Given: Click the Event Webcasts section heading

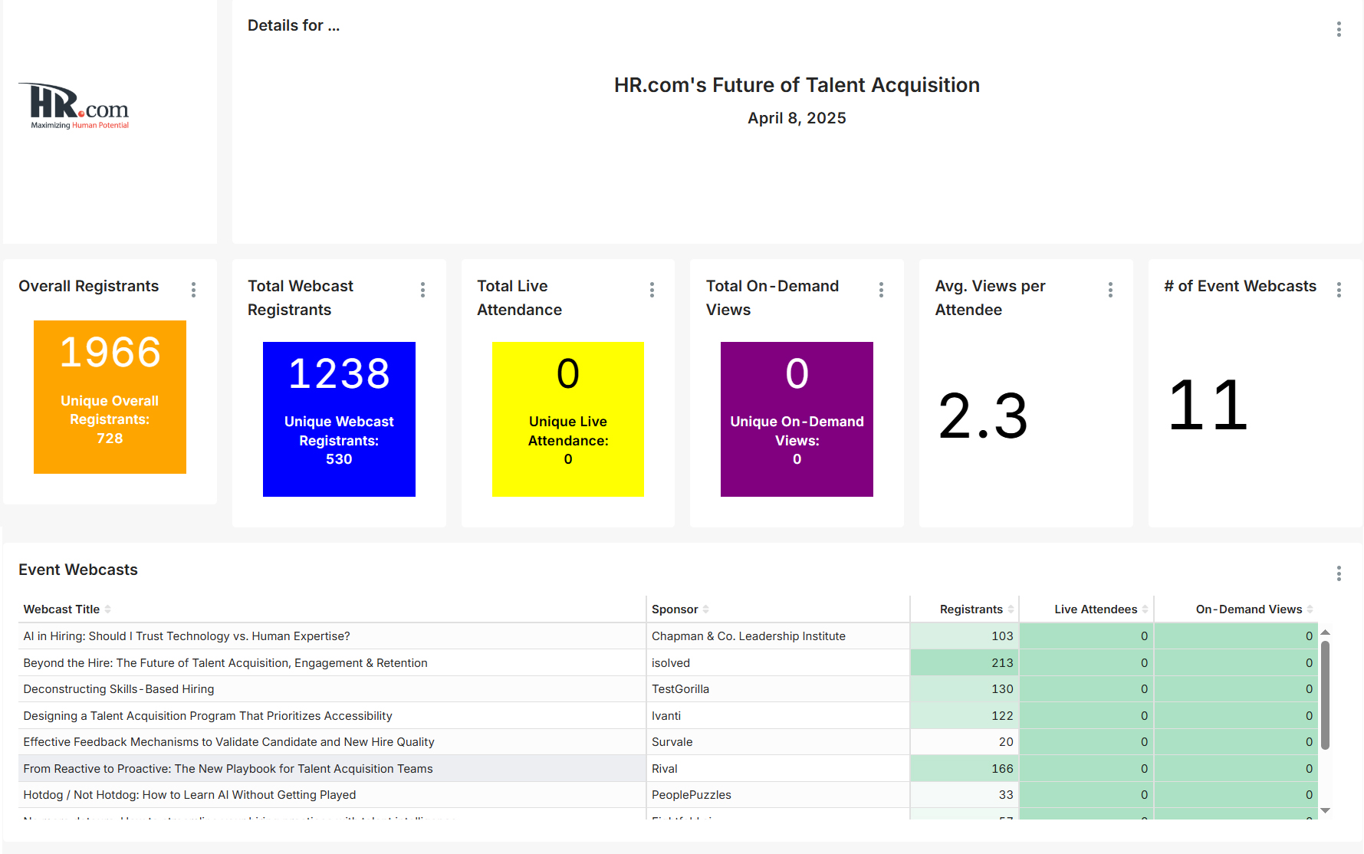Looking at the screenshot, I should click(x=78, y=570).
